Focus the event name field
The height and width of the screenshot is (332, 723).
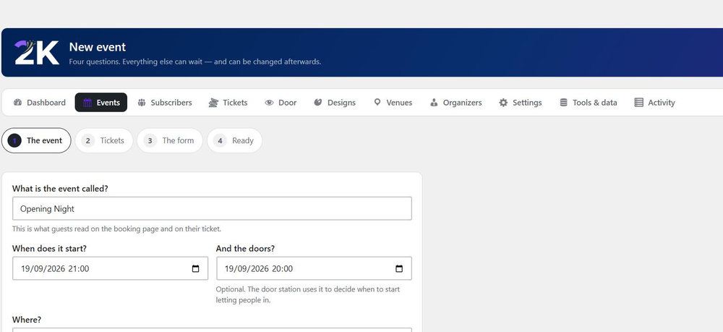pos(212,208)
